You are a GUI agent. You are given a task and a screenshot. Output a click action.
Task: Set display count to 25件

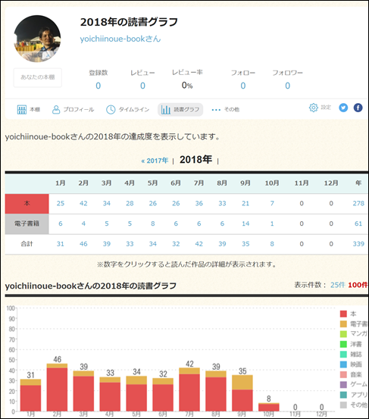338,285
